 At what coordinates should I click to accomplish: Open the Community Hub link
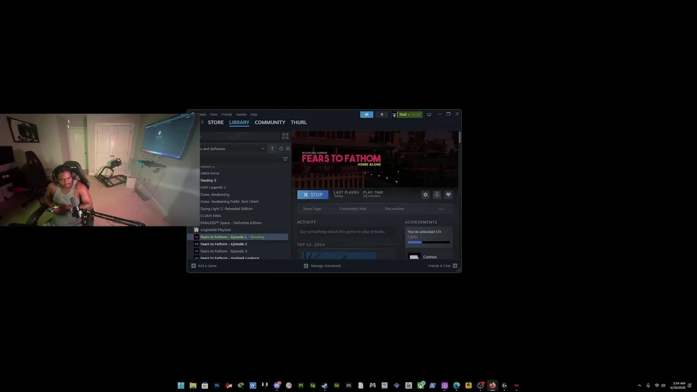click(353, 209)
